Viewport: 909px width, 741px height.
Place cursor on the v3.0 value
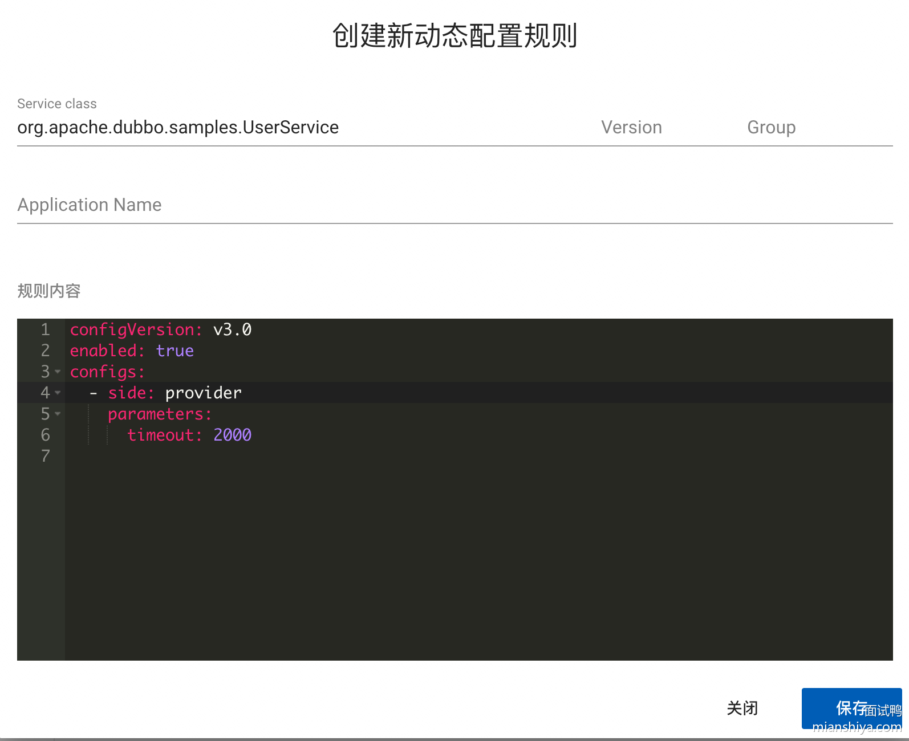coord(232,329)
